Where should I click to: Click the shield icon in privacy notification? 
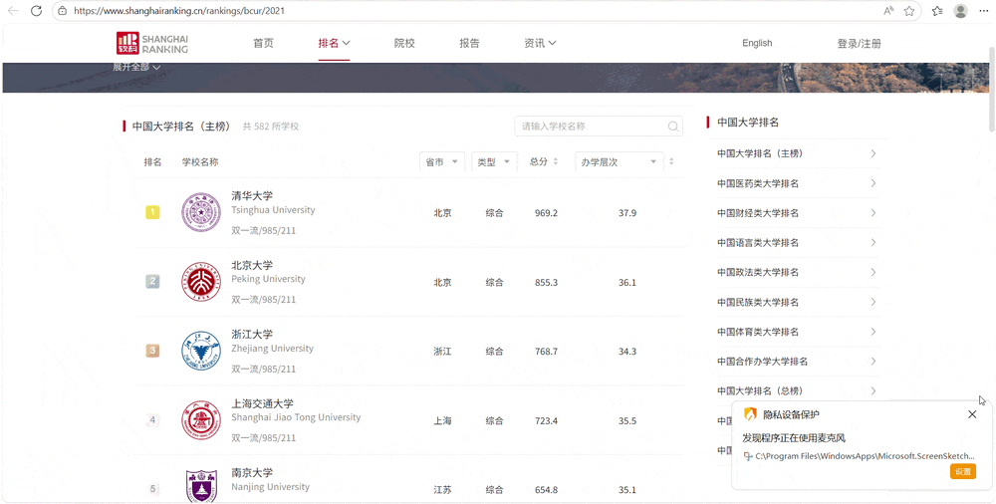pyautogui.click(x=750, y=414)
